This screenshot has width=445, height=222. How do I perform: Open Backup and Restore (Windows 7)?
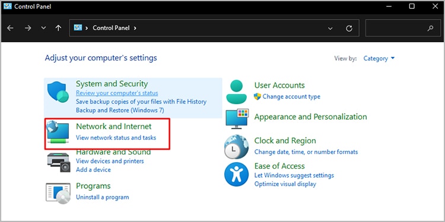pos(120,110)
